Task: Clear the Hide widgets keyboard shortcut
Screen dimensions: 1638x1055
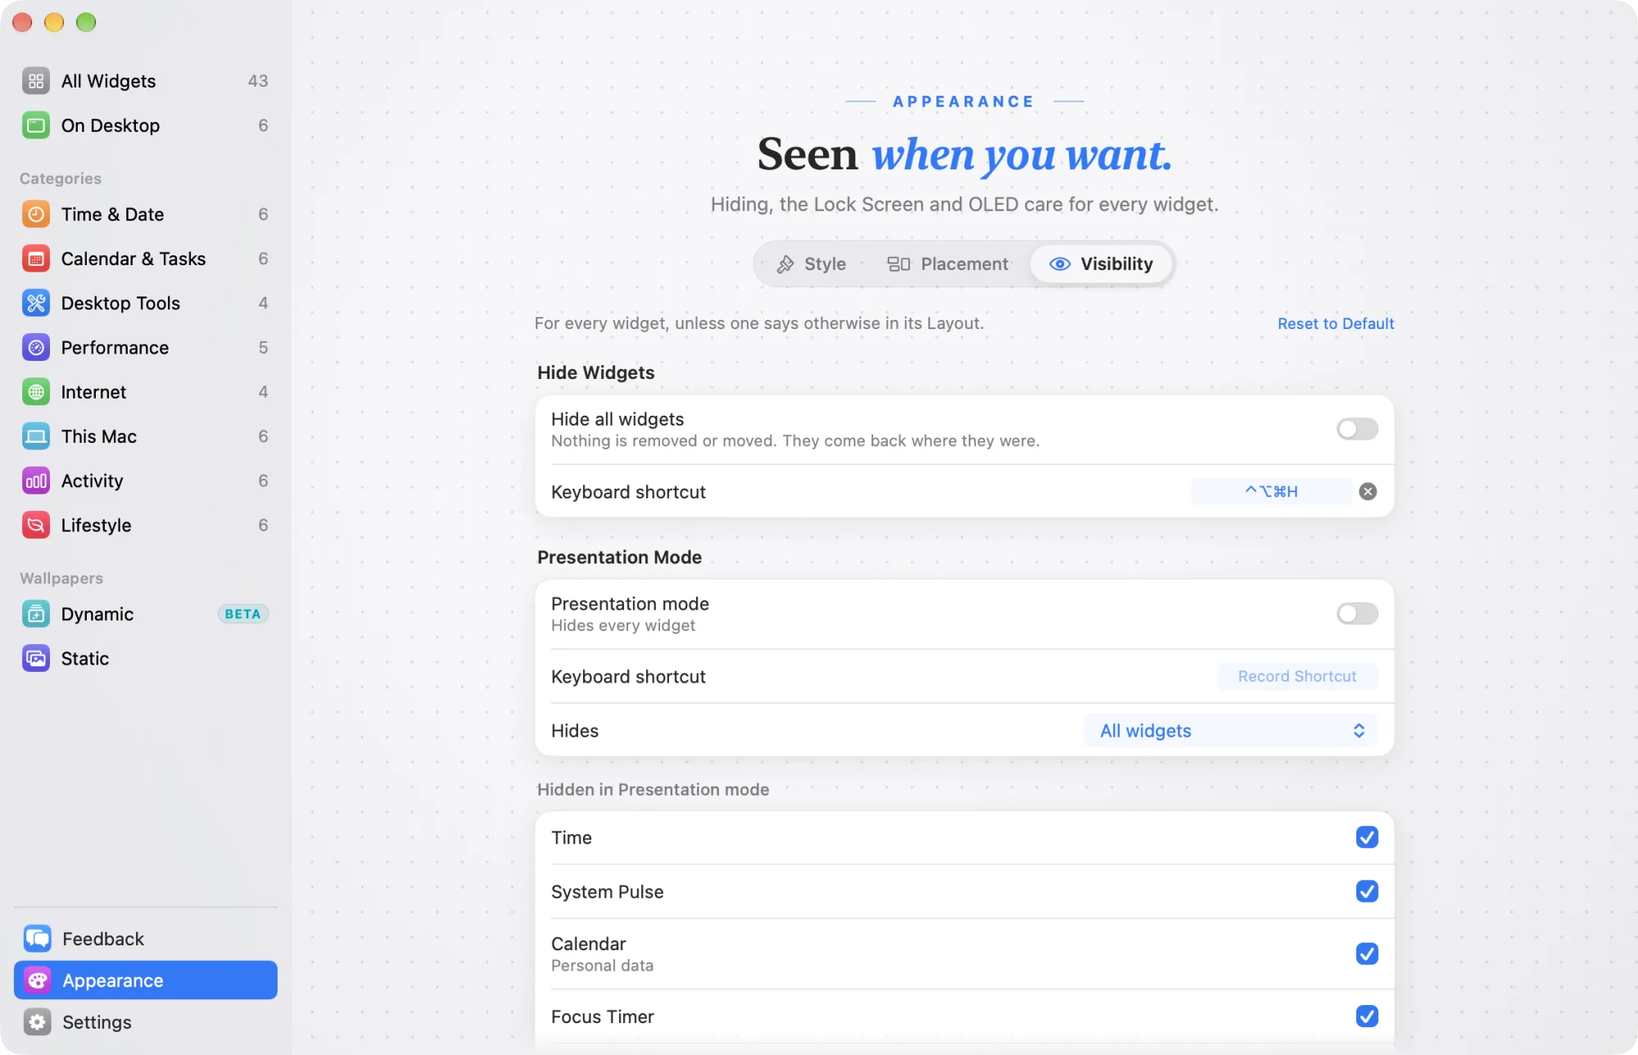Action: click(x=1368, y=491)
